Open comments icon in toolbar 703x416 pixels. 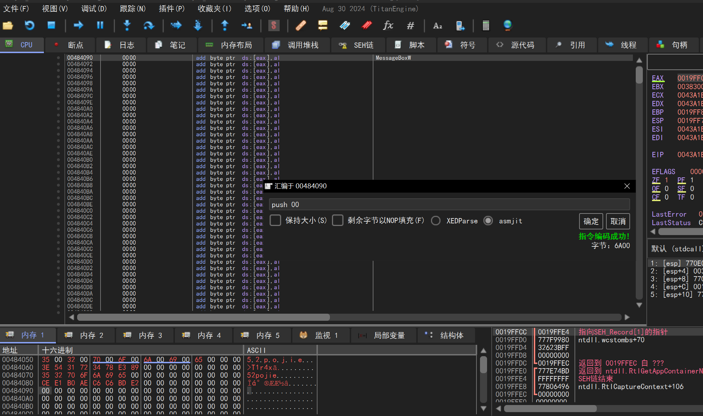(322, 25)
